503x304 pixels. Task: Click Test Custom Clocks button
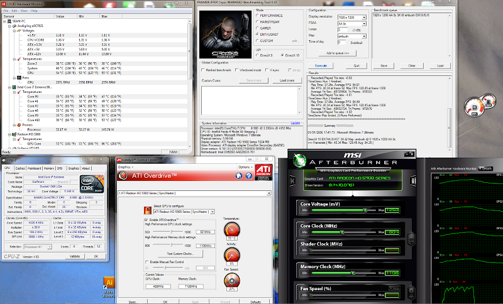(180, 254)
